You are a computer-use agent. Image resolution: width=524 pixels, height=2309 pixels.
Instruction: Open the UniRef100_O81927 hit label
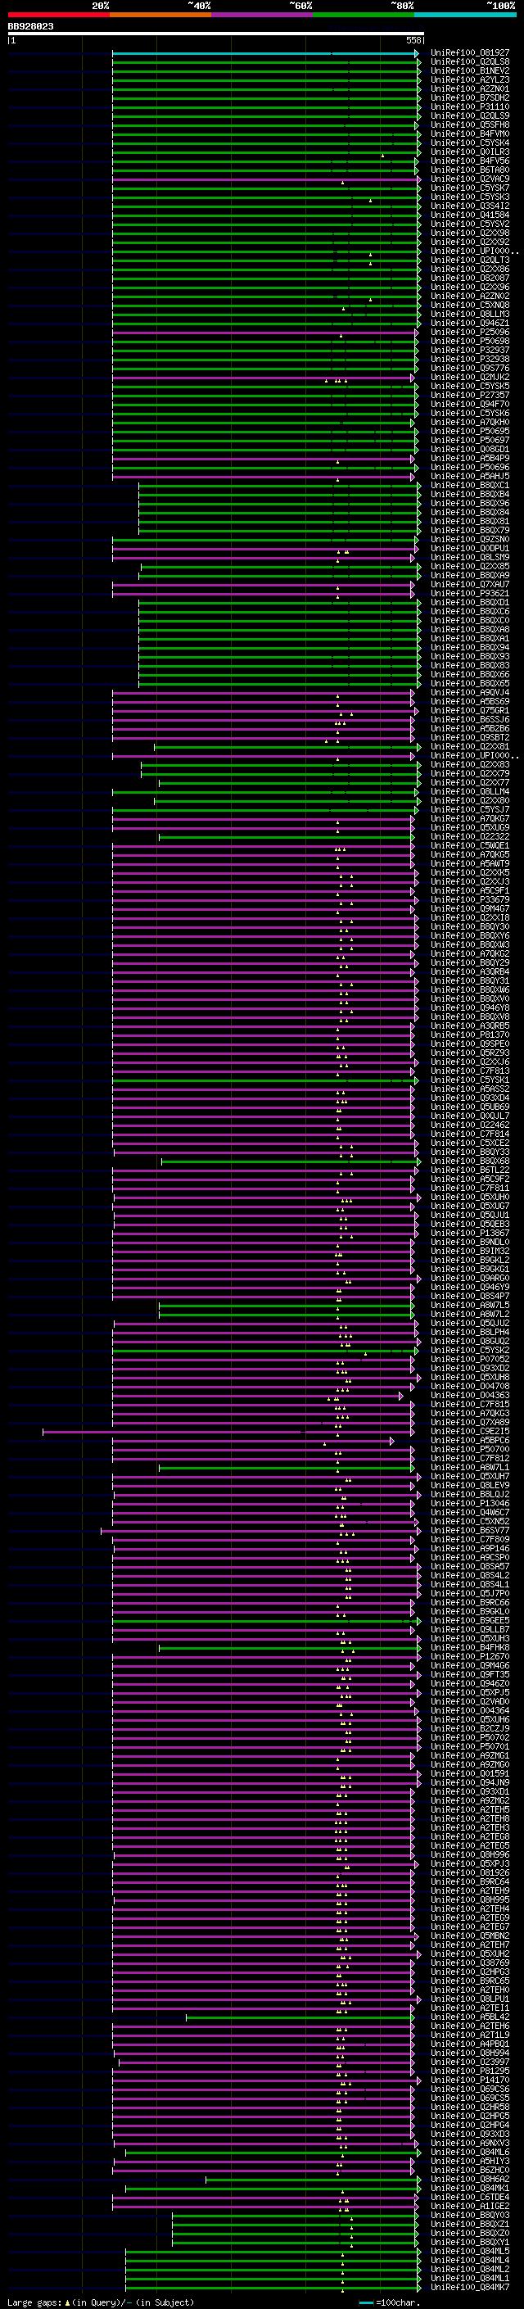click(470, 53)
